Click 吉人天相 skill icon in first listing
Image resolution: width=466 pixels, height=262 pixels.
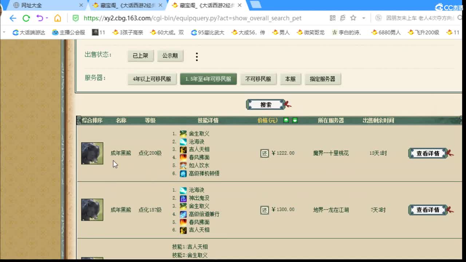(183, 150)
